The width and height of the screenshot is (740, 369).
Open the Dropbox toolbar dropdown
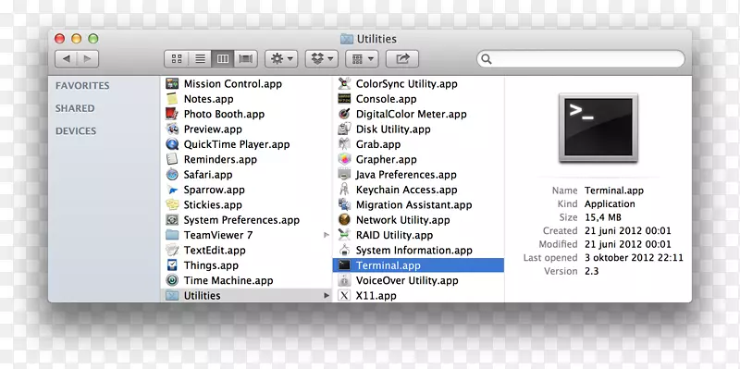tap(322, 59)
